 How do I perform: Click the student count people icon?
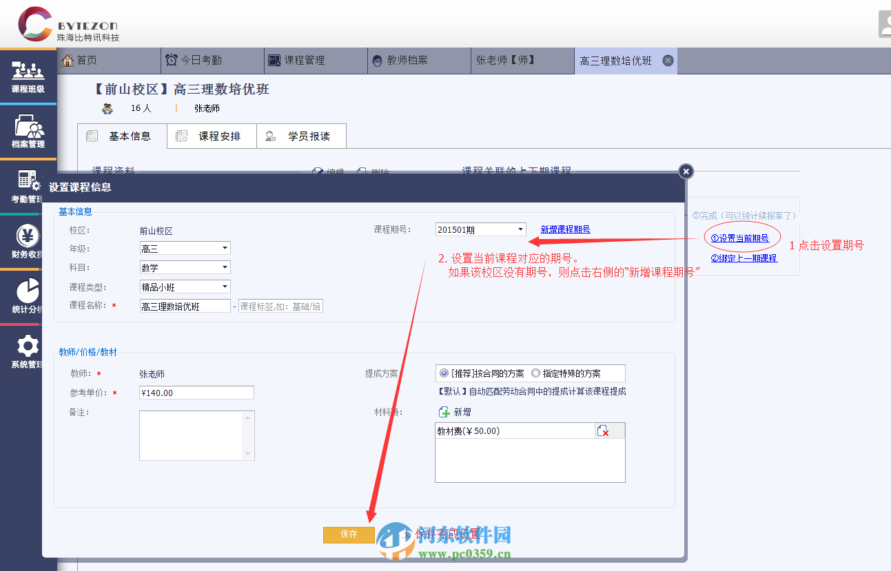tap(107, 108)
